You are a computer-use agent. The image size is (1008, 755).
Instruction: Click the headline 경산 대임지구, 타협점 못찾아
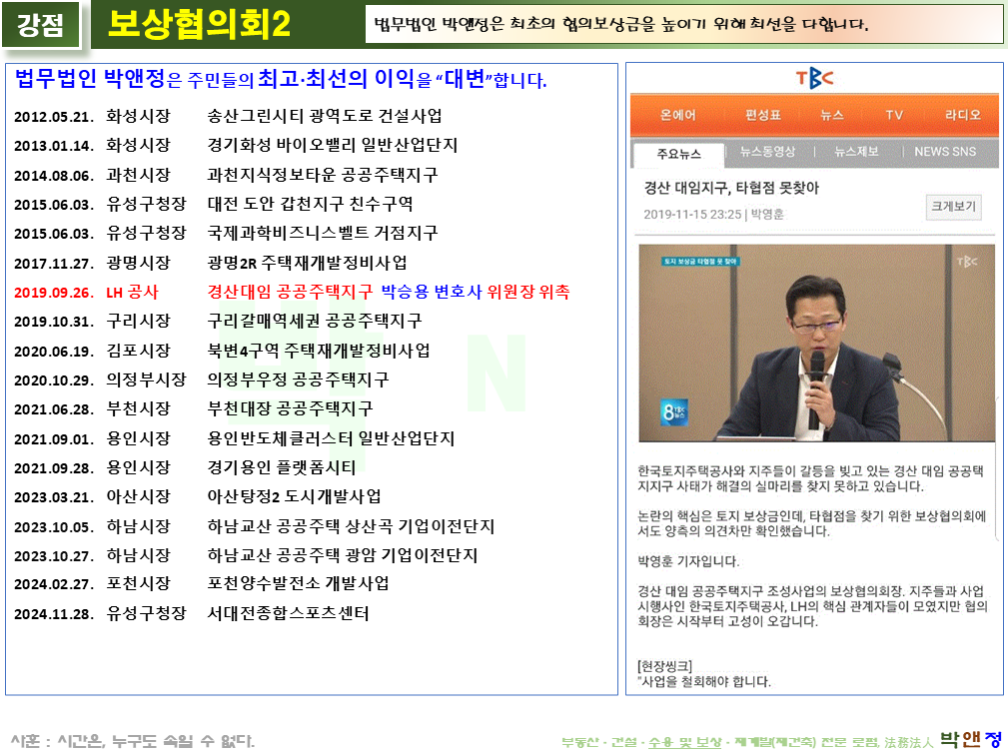tap(731, 189)
